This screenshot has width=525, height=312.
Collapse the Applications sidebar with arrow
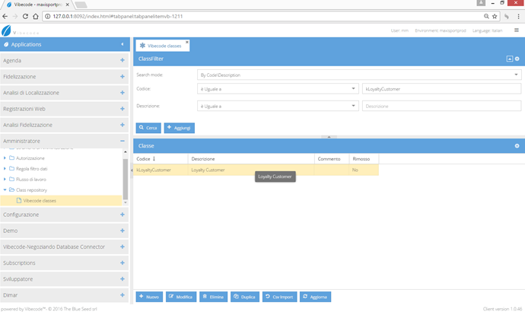pos(123,45)
